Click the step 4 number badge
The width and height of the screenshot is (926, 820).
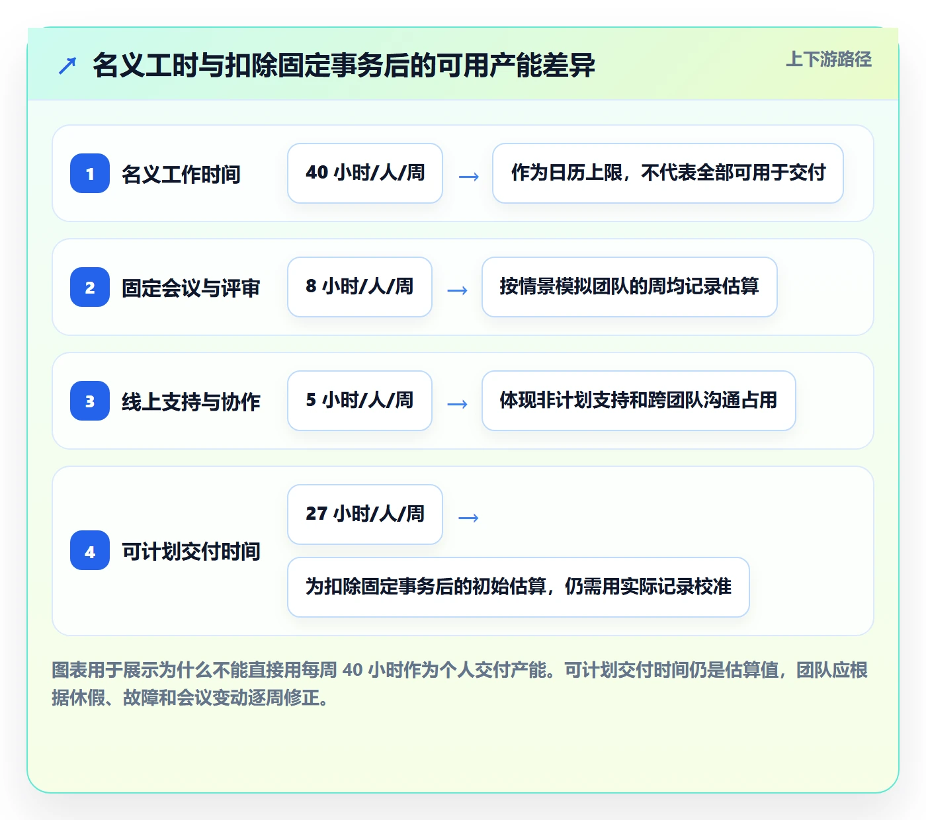click(90, 550)
